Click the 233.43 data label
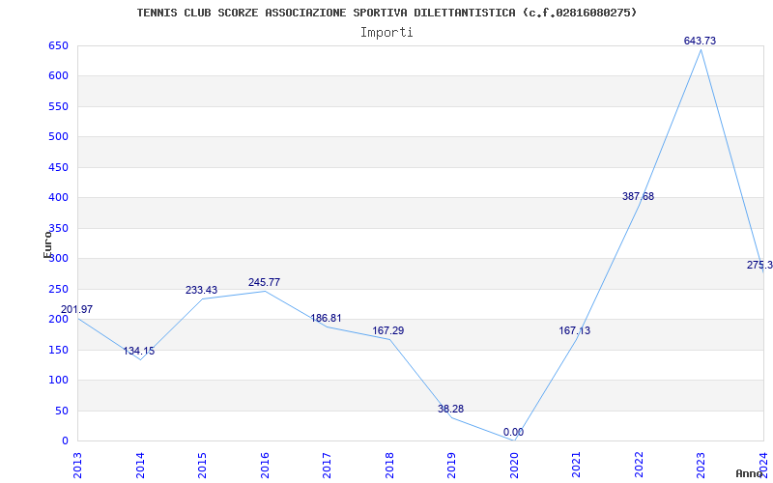 [x=202, y=291]
